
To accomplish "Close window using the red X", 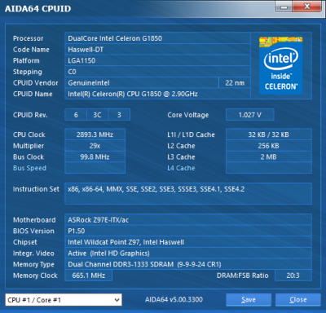I will [307, 7].
